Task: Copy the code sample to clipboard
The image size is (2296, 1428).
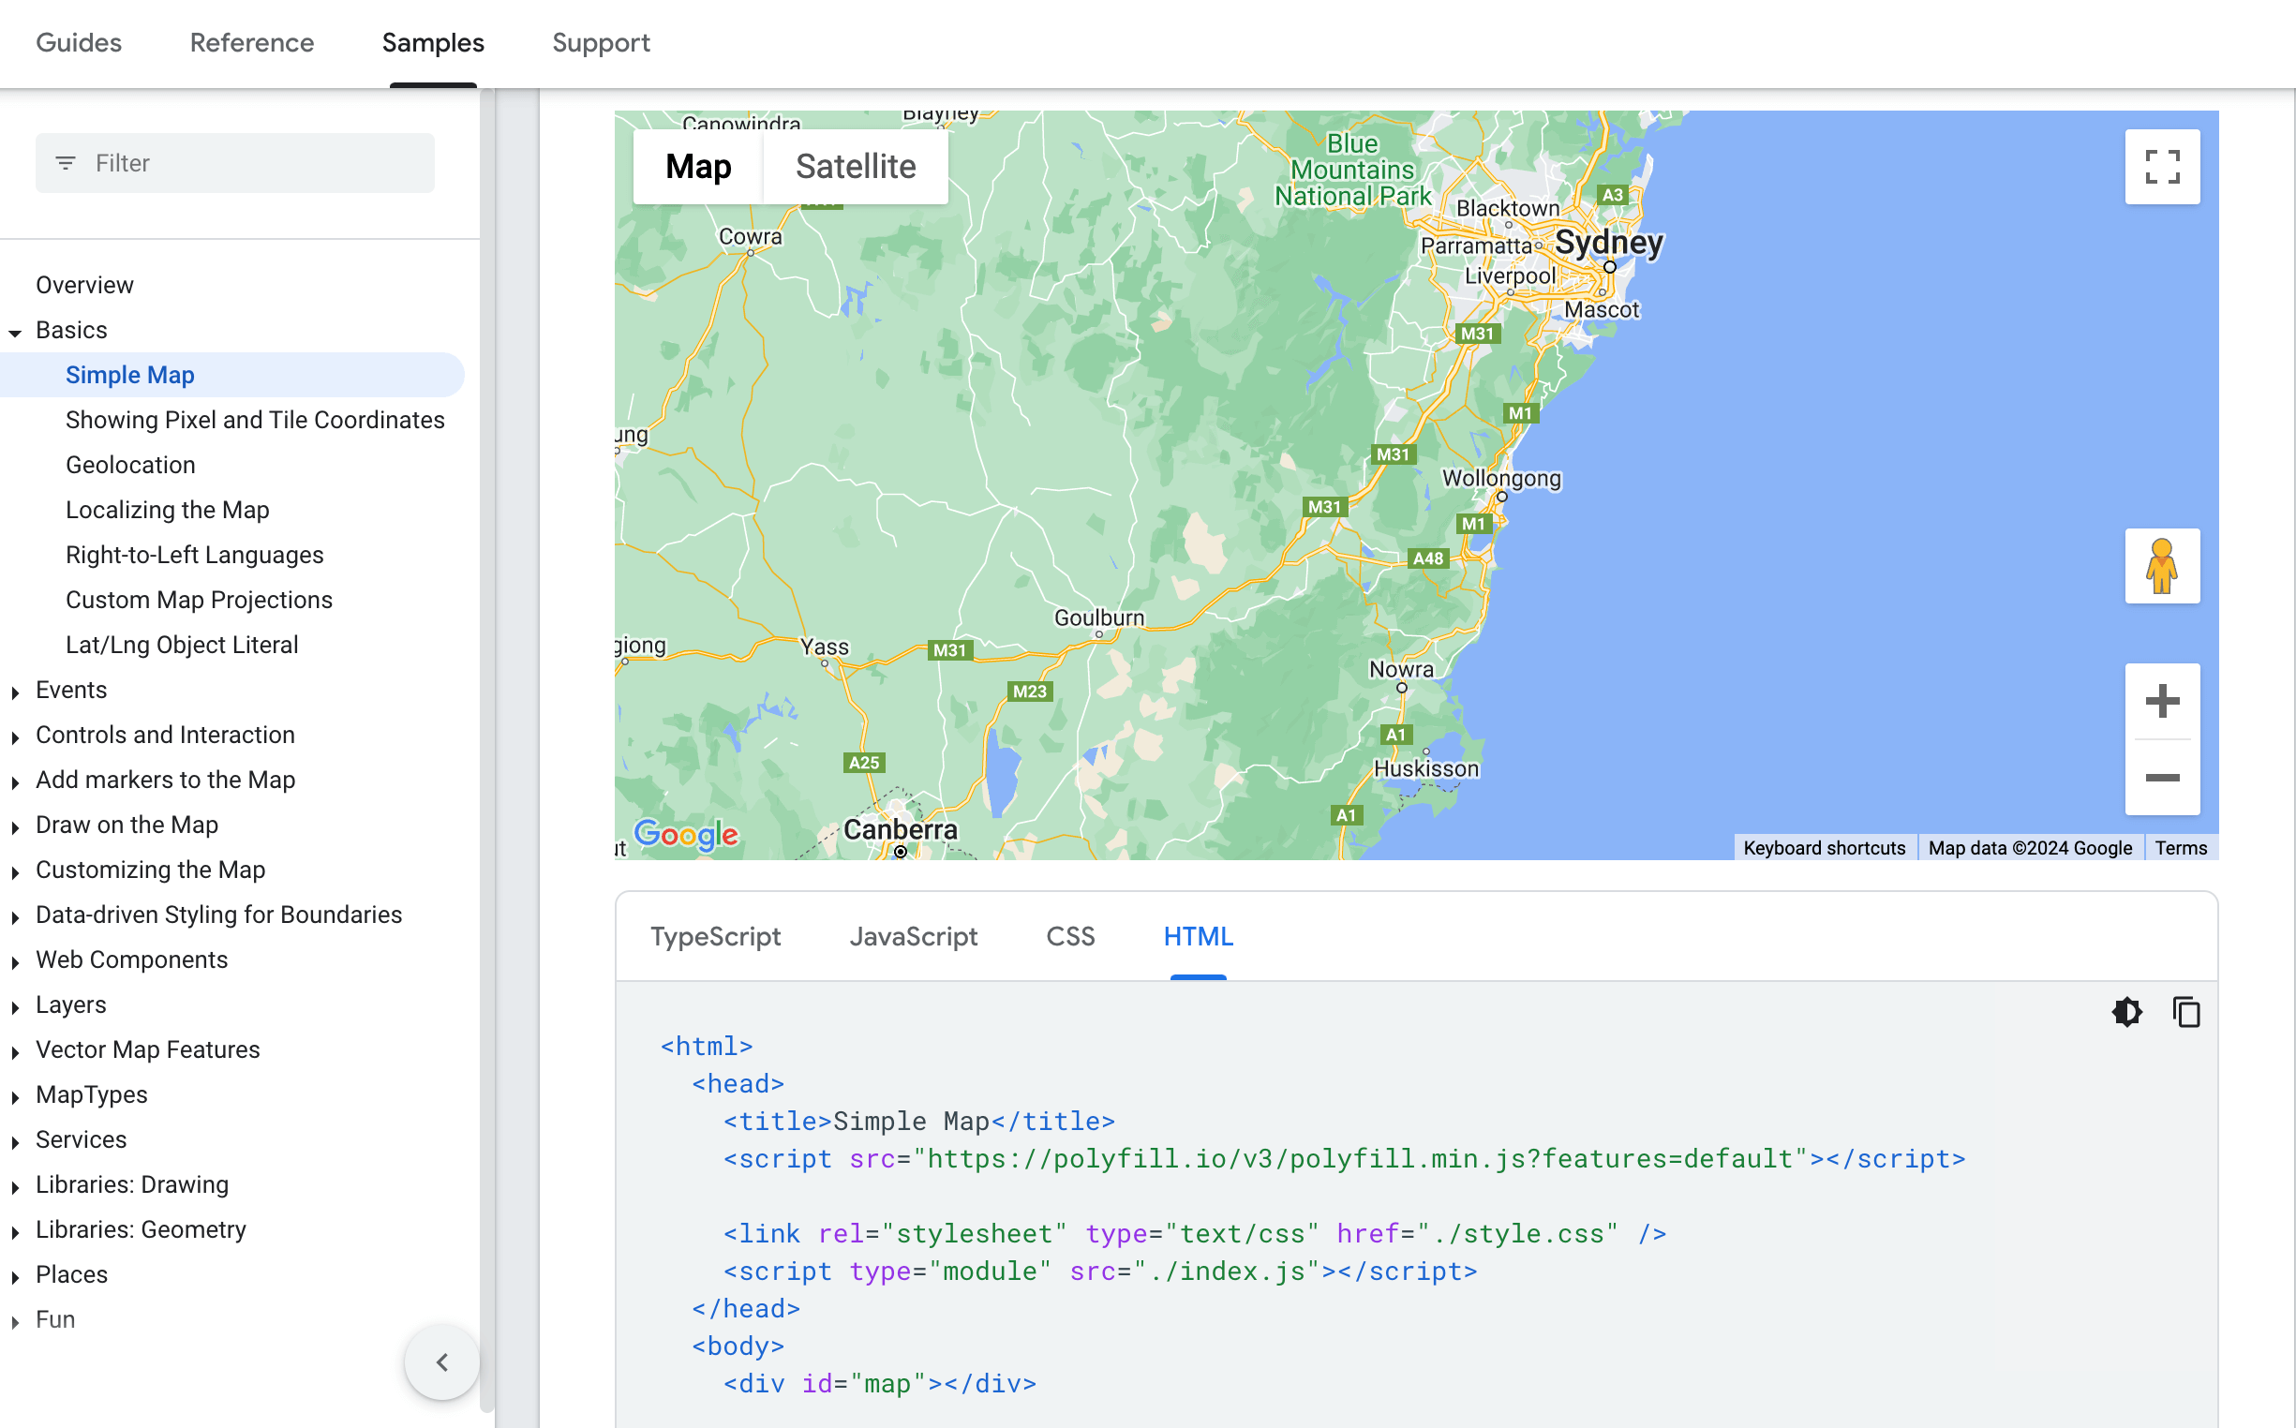Action: [x=2185, y=1012]
